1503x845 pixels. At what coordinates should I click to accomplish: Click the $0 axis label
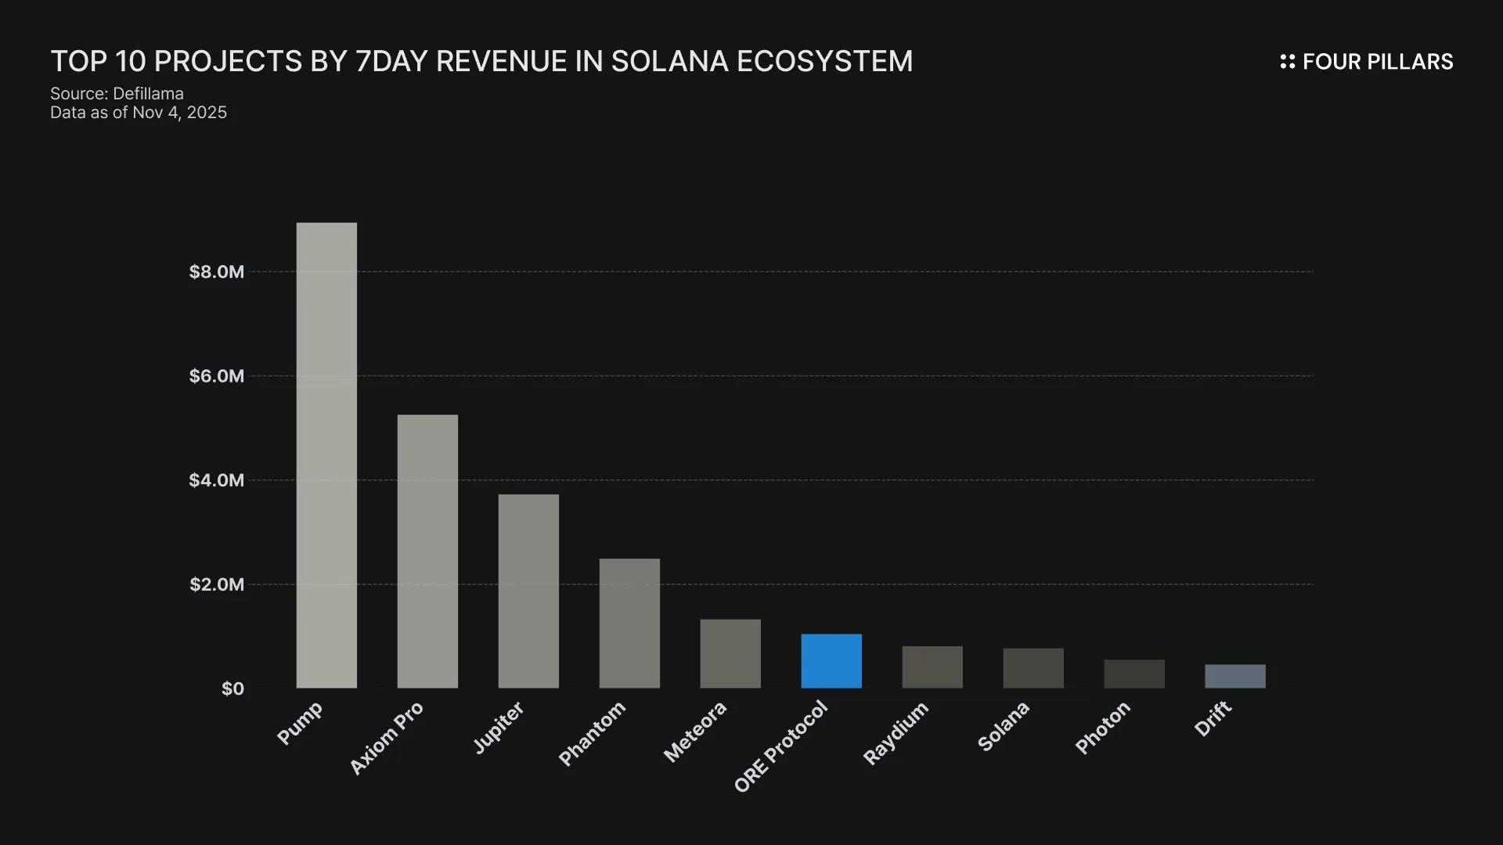[232, 689]
